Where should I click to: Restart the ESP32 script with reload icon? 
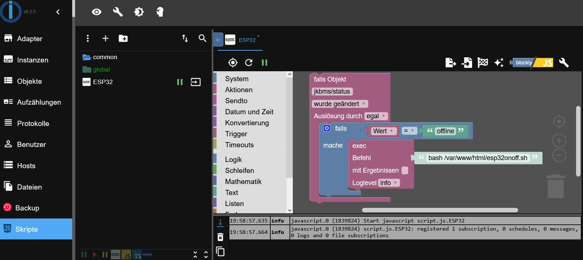[249, 63]
